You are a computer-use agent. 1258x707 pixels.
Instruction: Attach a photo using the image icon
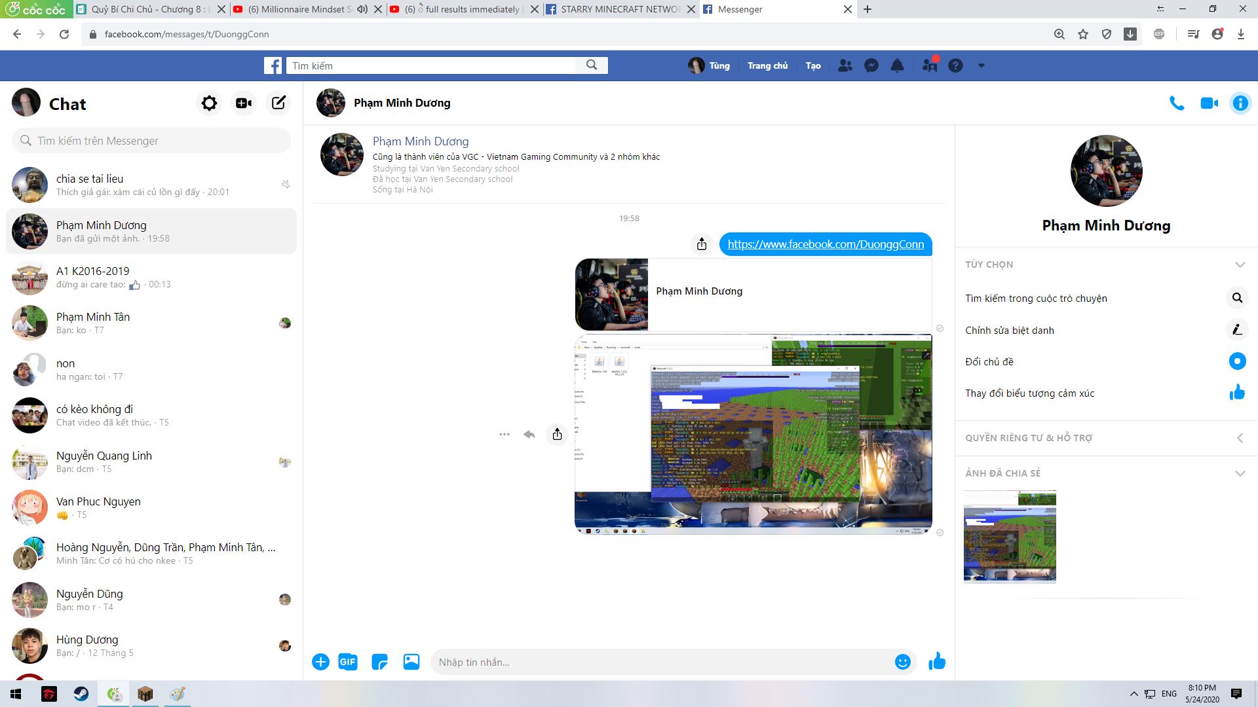point(411,662)
